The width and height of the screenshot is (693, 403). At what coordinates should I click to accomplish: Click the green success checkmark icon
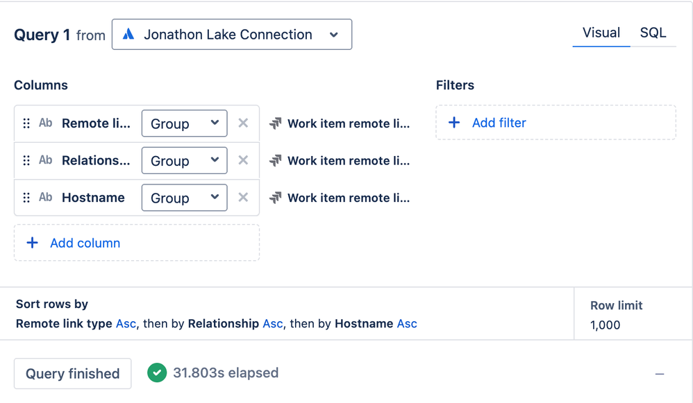pyautogui.click(x=157, y=373)
